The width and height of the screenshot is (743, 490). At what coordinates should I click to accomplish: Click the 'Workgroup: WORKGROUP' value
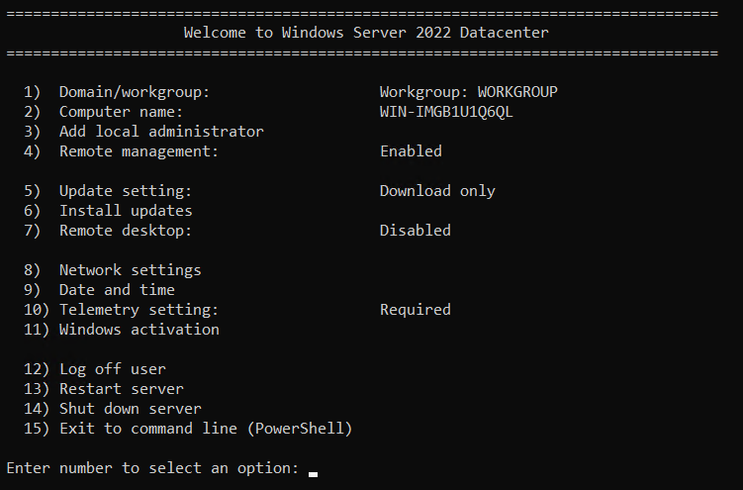[x=469, y=92]
